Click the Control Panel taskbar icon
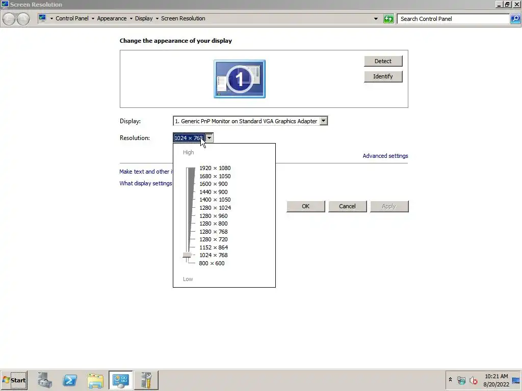The image size is (522, 391). tap(120, 380)
